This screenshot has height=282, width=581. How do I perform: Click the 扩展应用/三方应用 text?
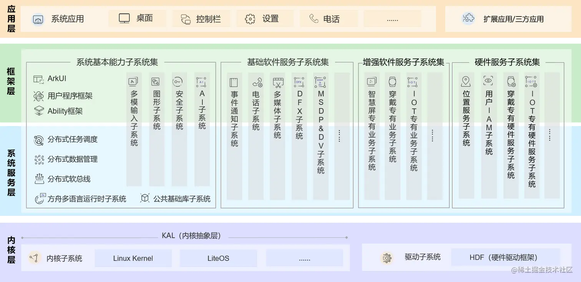[x=513, y=19]
